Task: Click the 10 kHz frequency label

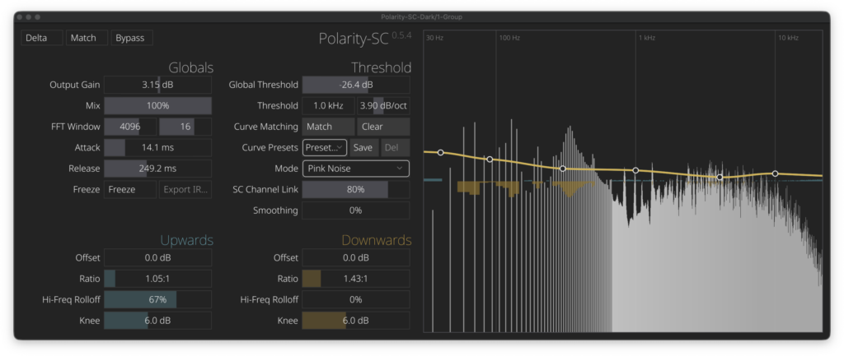Action: [x=789, y=38]
